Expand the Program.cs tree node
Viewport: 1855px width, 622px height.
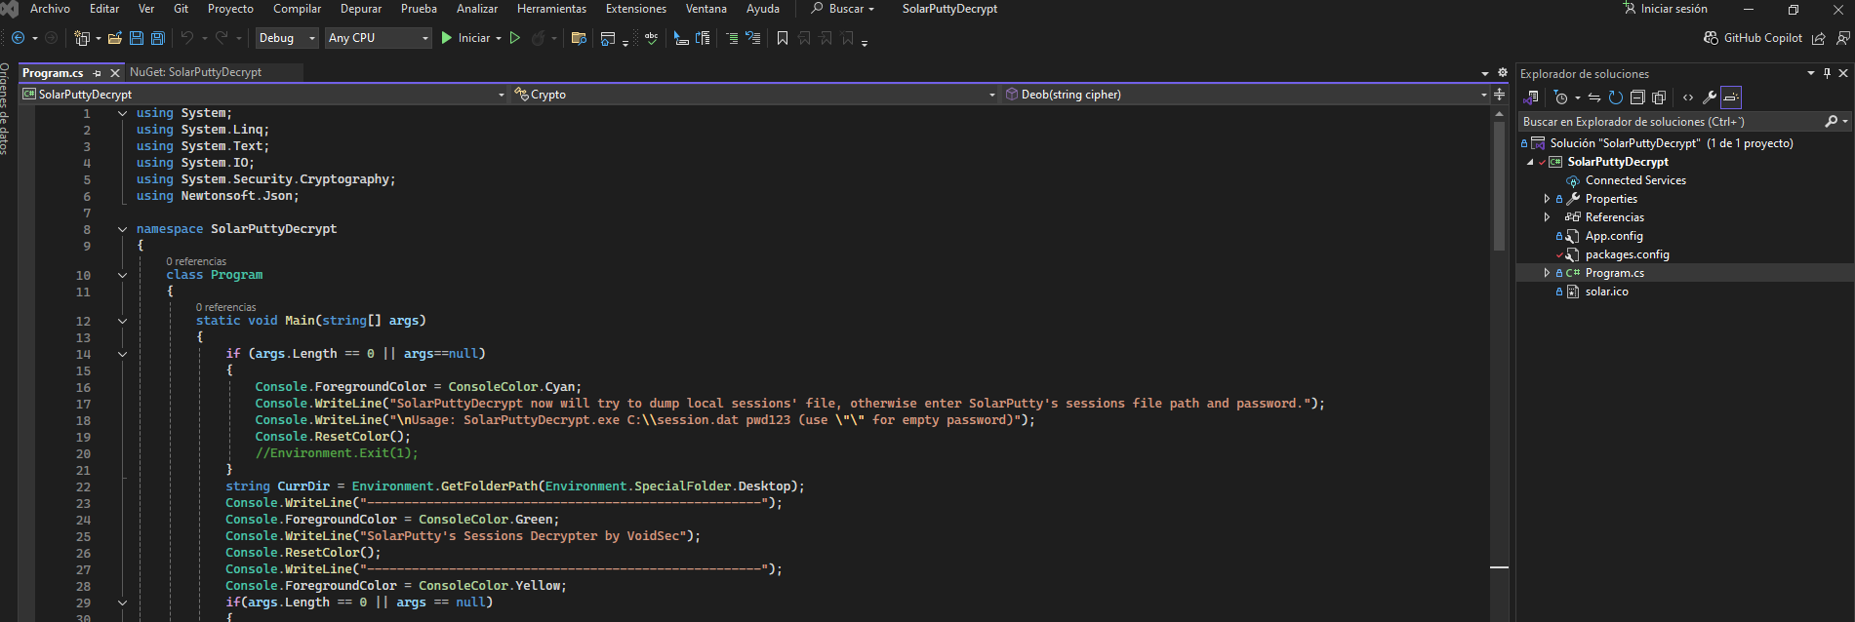coord(1547,273)
